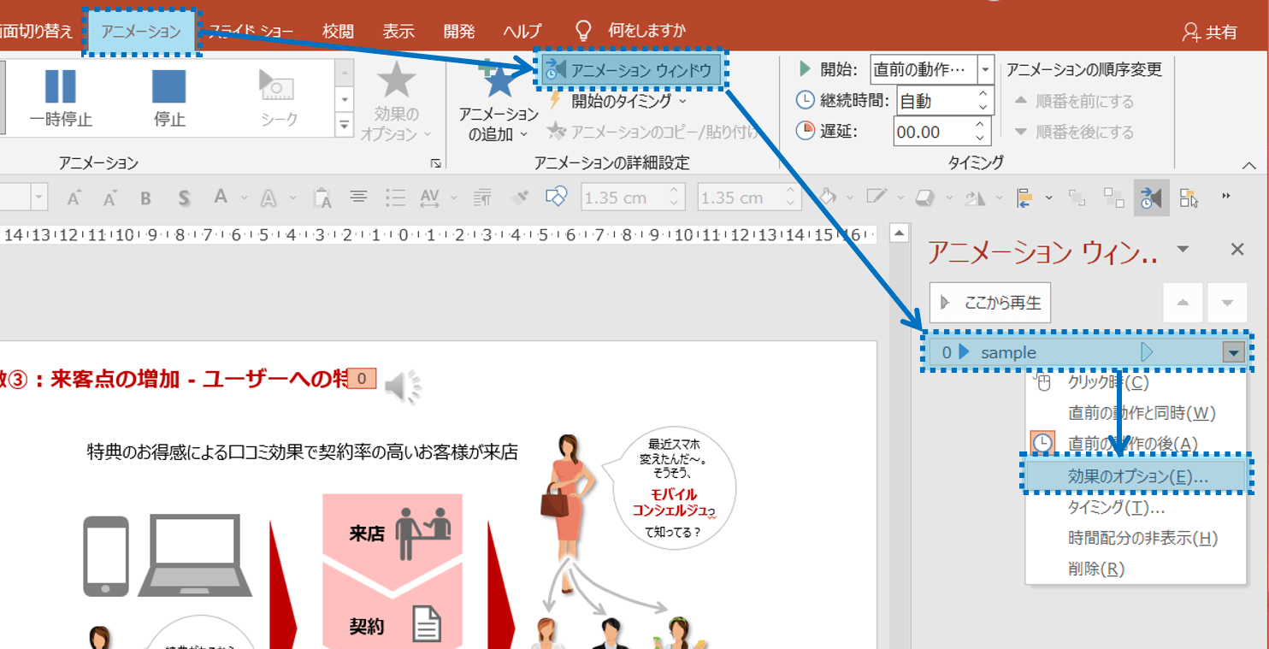Image resolution: width=1269 pixels, height=649 pixels.
Task: Open the 校閲 ribbon tab
Action: coord(338,32)
